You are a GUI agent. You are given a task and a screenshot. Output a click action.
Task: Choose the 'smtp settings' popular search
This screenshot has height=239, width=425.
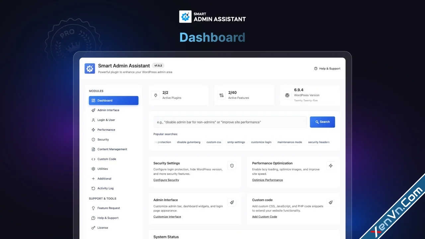(x=236, y=142)
